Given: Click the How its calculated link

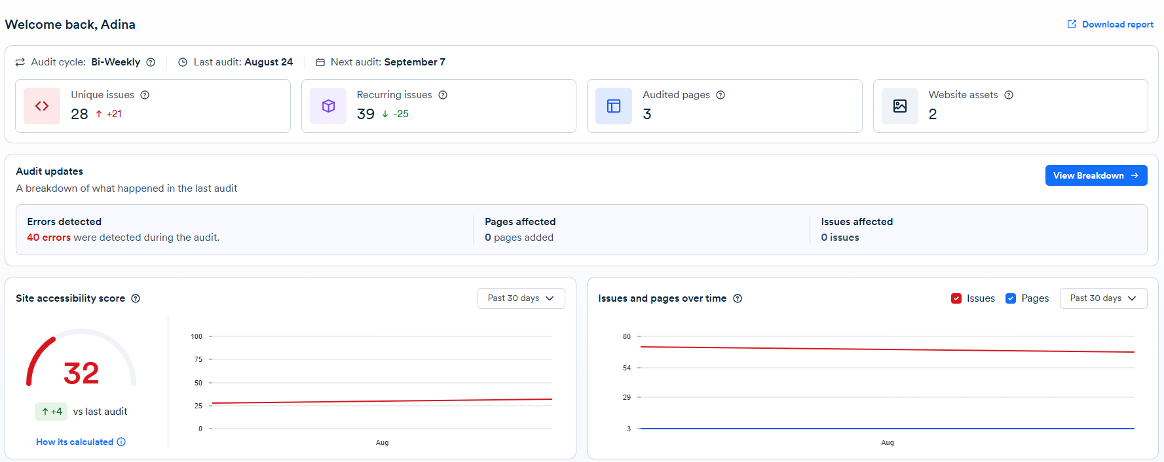Looking at the screenshot, I should pyautogui.click(x=75, y=442).
